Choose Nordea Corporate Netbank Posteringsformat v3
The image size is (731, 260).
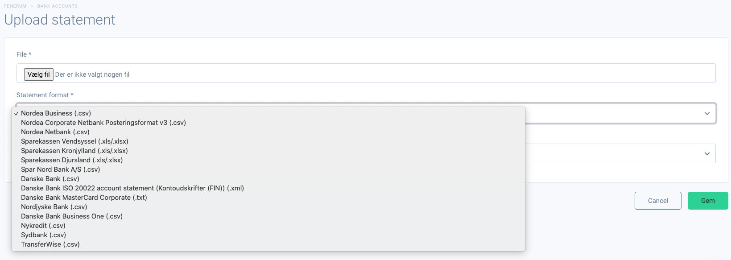pyautogui.click(x=268, y=123)
